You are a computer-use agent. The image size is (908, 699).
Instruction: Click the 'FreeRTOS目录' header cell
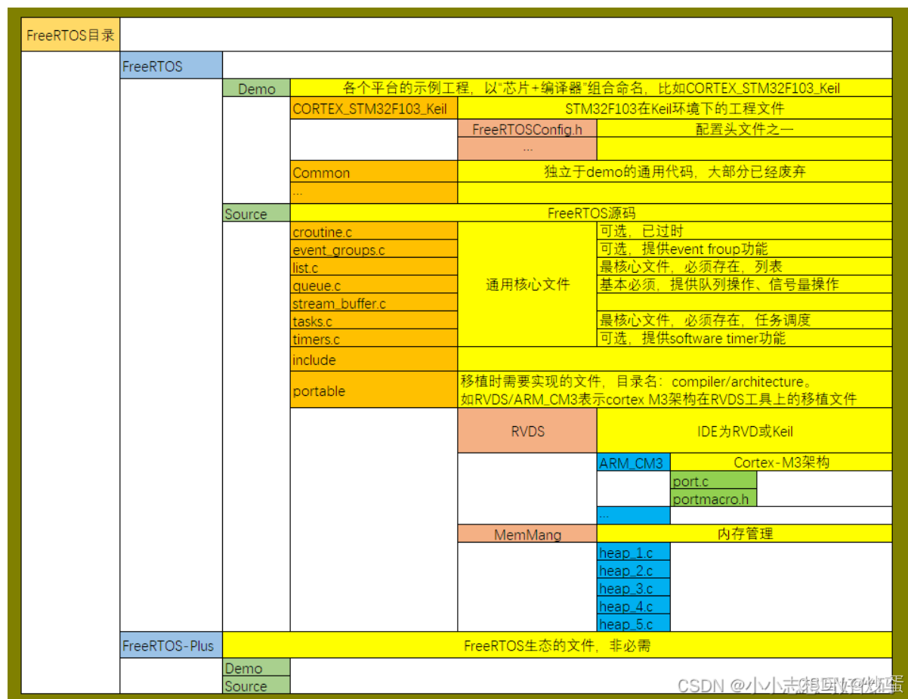(x=70, y=35)
